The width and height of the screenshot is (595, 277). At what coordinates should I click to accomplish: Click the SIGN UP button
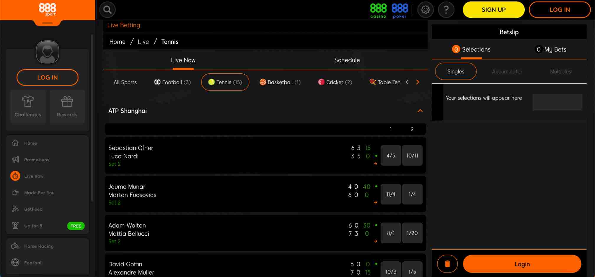(x=493, y=9)
